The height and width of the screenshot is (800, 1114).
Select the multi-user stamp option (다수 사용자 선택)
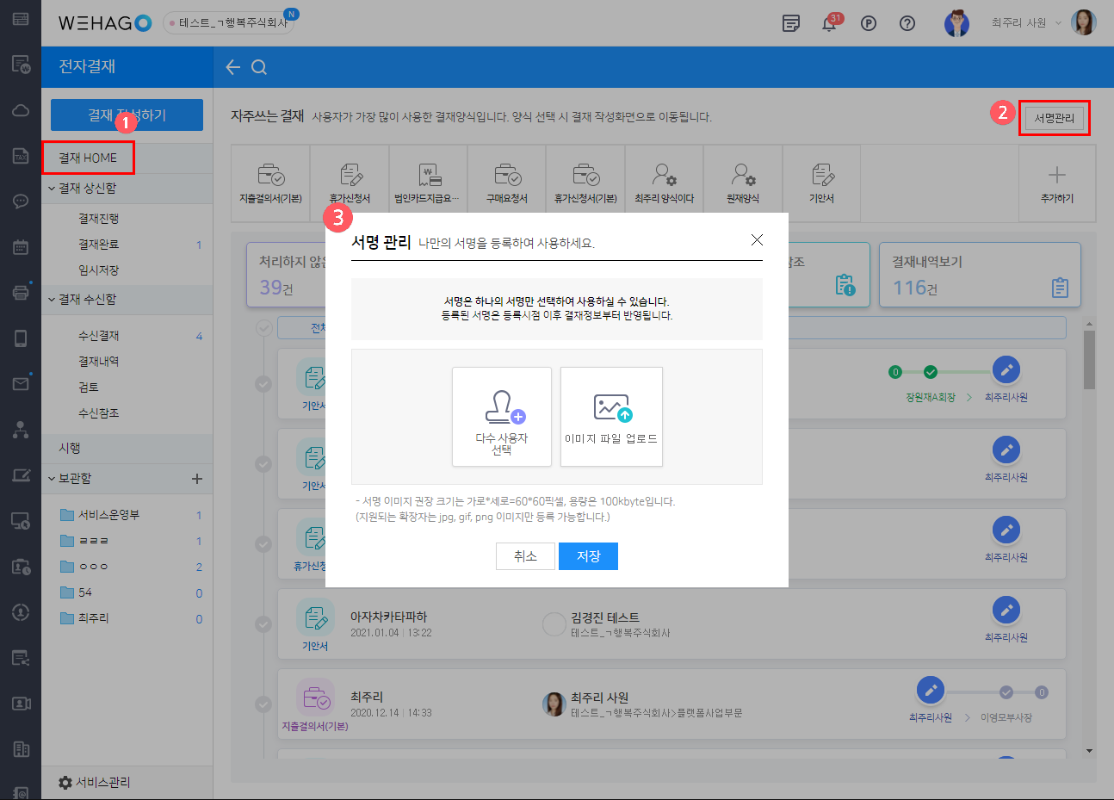502,417
